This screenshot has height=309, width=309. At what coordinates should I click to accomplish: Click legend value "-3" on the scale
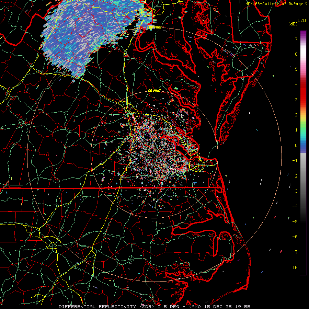[295, 191]
